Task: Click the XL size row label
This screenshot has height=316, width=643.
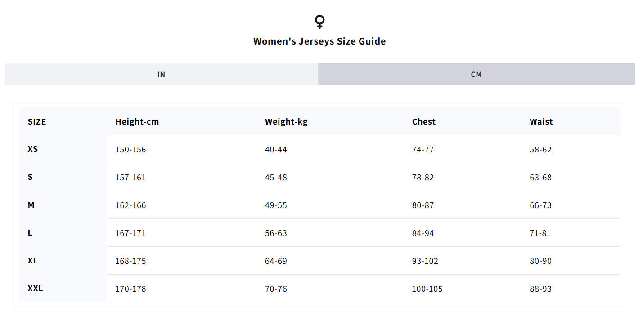Action: tap(33, 261)
